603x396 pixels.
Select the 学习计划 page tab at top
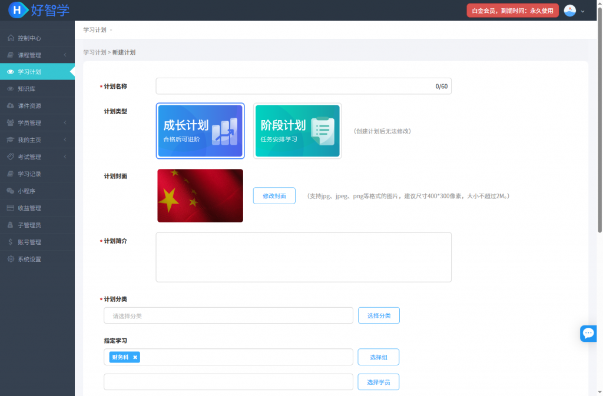click(x=95, y=29)
